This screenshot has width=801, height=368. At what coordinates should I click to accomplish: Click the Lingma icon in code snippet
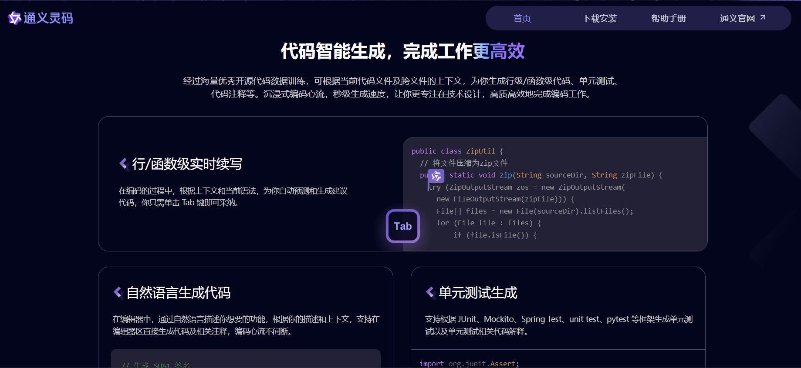[x=436, y=176]
